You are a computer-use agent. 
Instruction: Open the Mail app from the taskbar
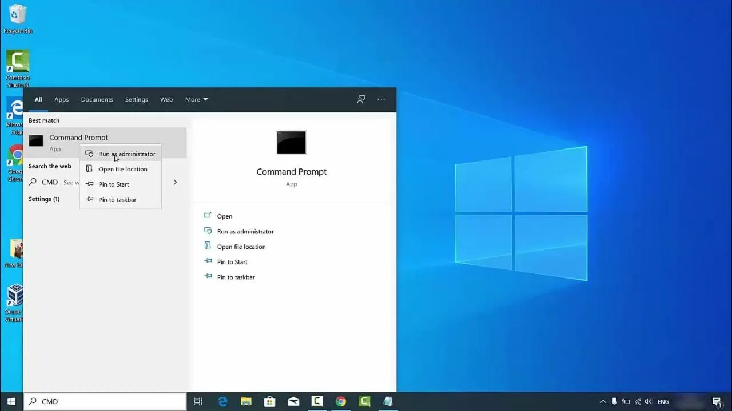(x=293, y=401)
